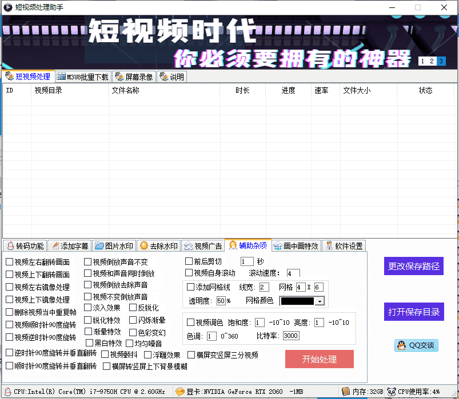Select banner slide 3
459x399 pixels.
(441, 61)
